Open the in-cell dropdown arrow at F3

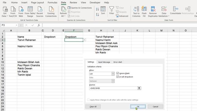point(85,40)
